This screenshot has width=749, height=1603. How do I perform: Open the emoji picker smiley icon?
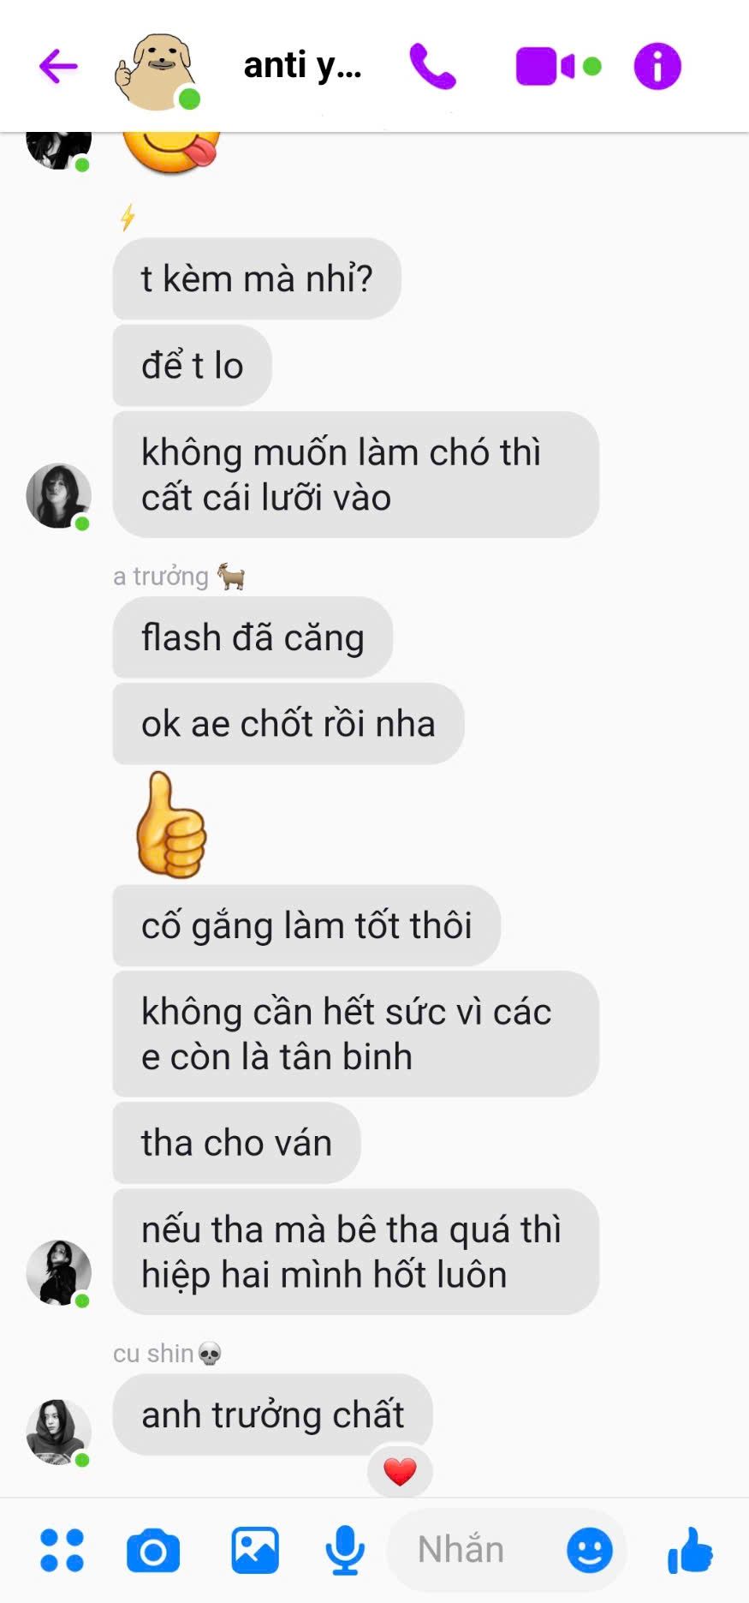point(590,1550)
